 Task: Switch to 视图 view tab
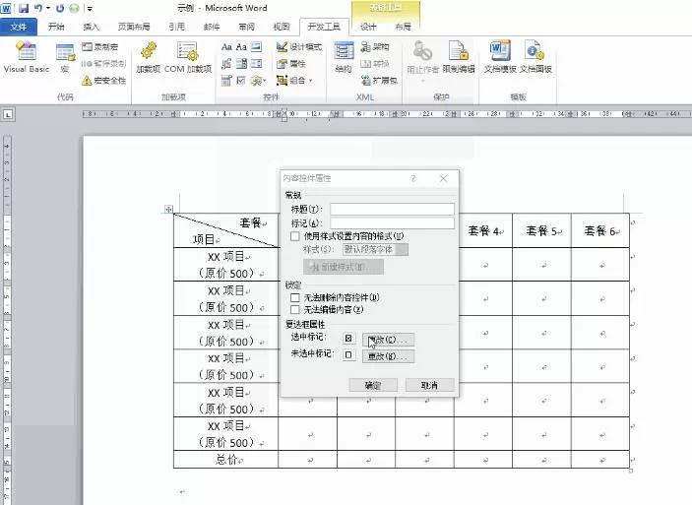click(x=282, y=27)
